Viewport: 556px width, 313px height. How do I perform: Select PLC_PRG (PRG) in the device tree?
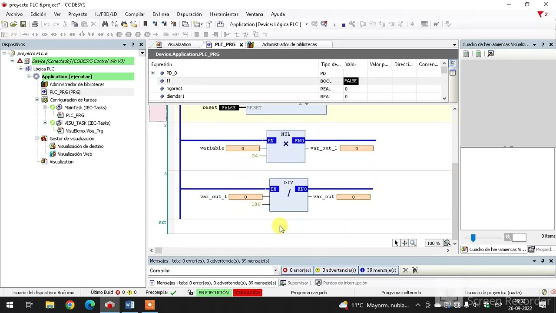65,92
